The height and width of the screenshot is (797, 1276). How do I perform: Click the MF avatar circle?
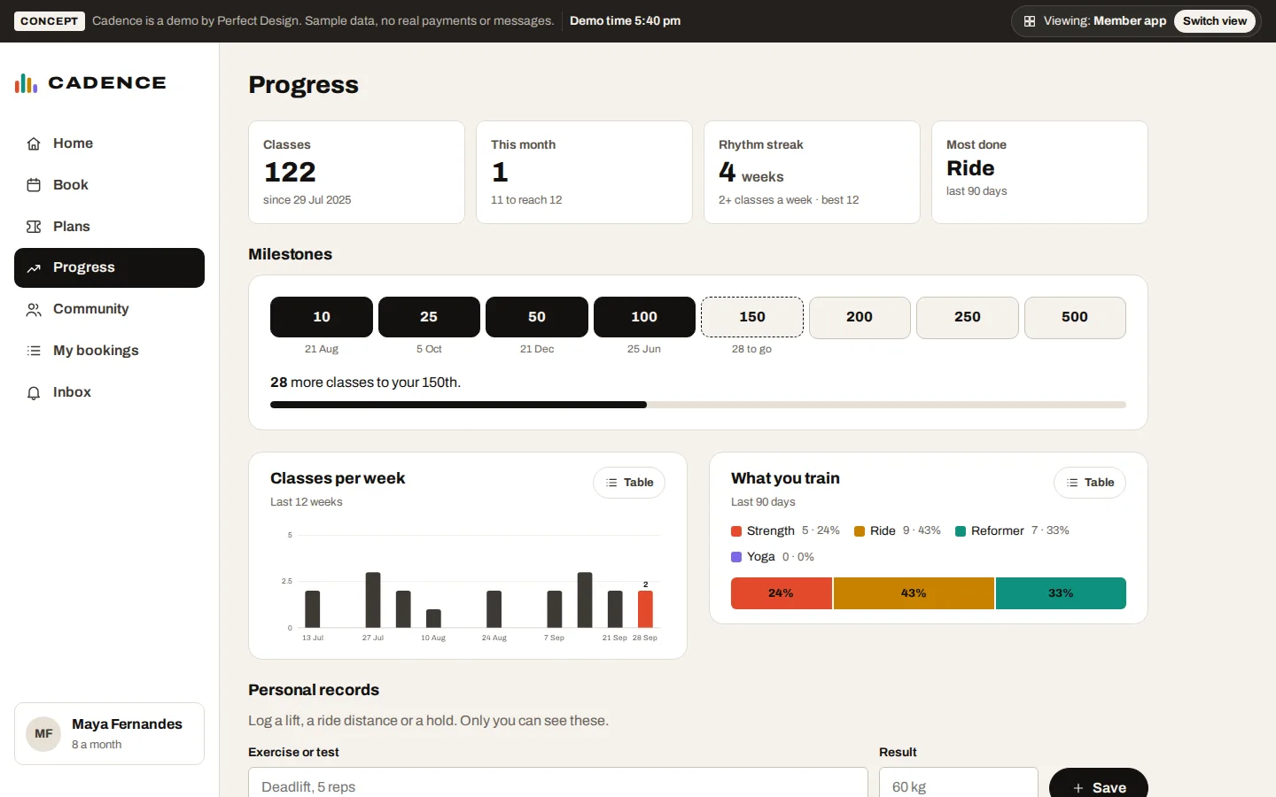[43, 734]
